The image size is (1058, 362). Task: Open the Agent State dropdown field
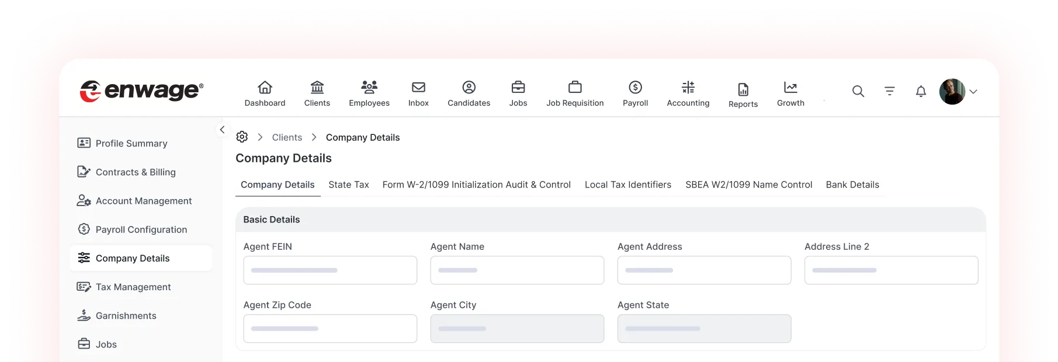pos(704,329)
